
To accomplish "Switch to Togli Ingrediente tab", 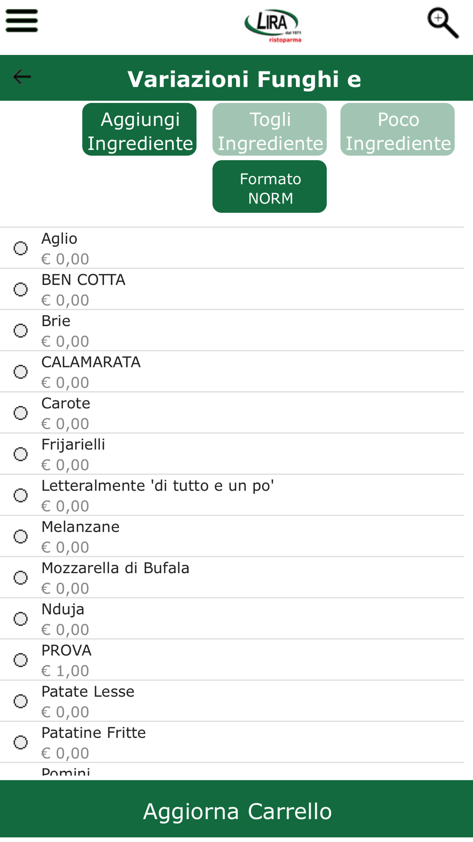I will pyautogui.click(x=270, y=130).
